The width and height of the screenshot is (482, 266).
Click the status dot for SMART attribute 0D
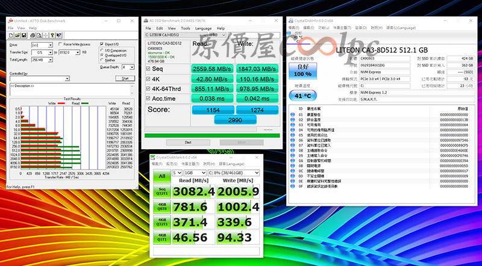pyautogui.click(x=292, y=176)
